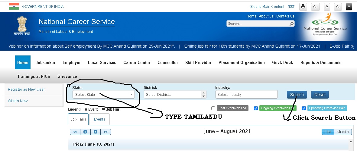357x151 pixels.
Task: Click the Indian flag icon
Action: (x=14, y=6)
